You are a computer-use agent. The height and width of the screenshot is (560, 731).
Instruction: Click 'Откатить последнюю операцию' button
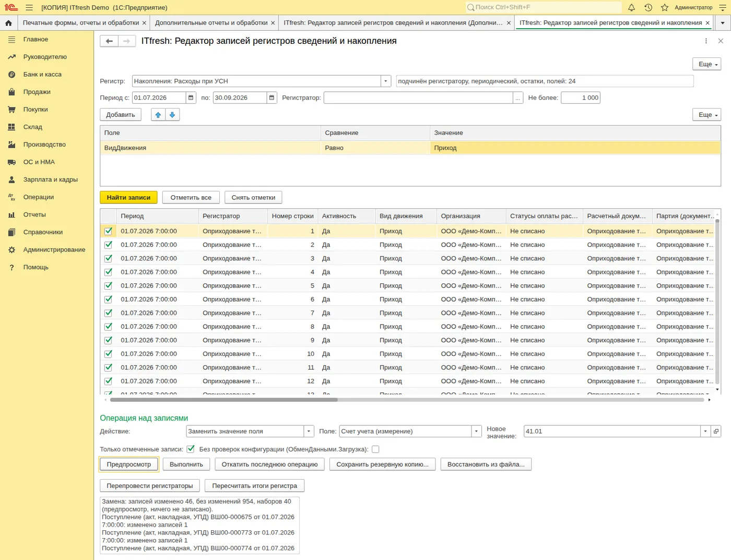coord(269,464)
